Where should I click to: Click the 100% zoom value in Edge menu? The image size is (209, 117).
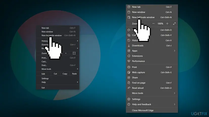(x=160, y=24)
